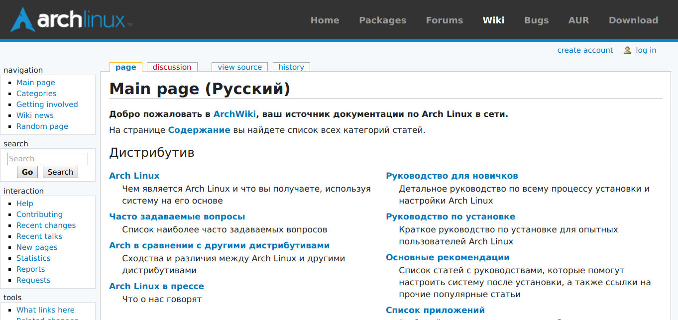Screen dimensions: 678x320
Task: Switch to the page tab
Action: (x=126, y=67)
